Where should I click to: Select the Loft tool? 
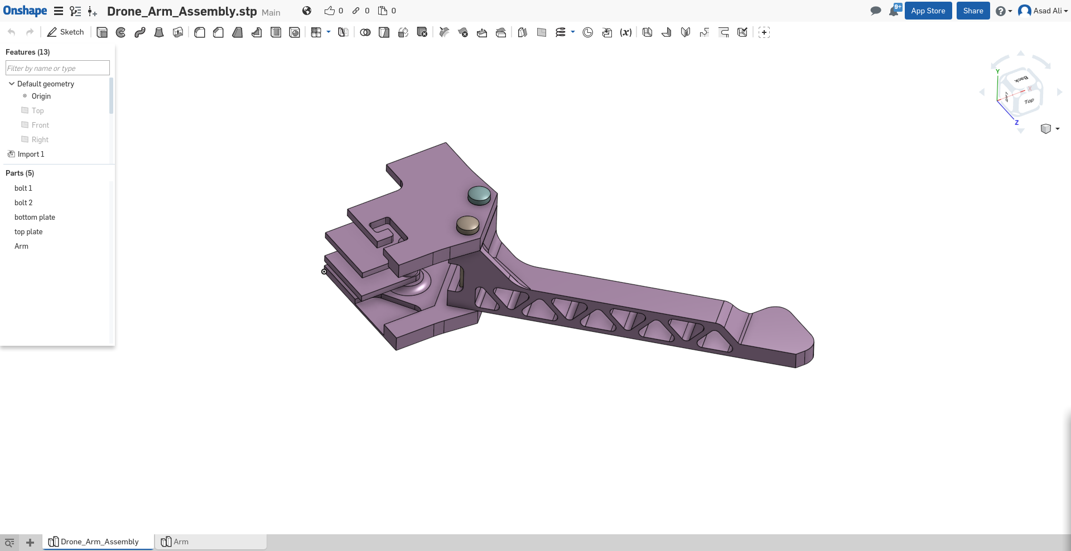click(x=159, y=32)
